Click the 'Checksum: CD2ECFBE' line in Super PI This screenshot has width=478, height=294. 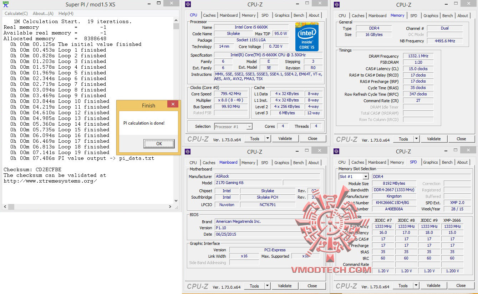pyautogui.click(x=32, y=169)
